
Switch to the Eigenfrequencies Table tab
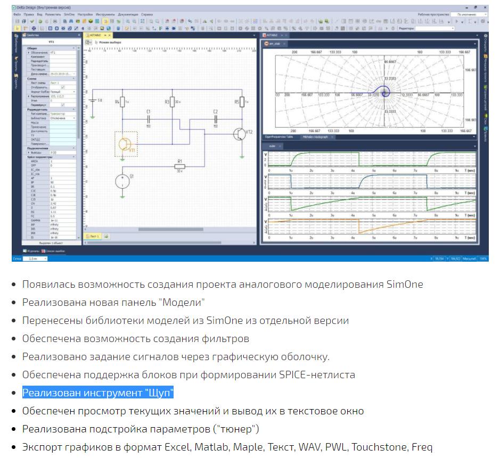click(278, 137)
